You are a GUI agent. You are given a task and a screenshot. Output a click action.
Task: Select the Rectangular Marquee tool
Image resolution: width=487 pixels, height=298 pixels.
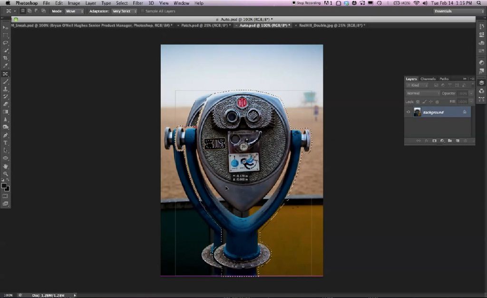click(5, 35)
